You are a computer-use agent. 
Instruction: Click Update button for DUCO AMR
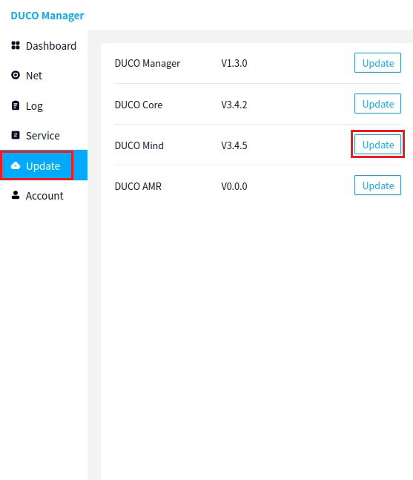(x=377, y=185)
